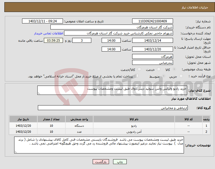Click the کد کالا column header
The height and width of the screenshot is (169, 215).
[x=189, y=119]
